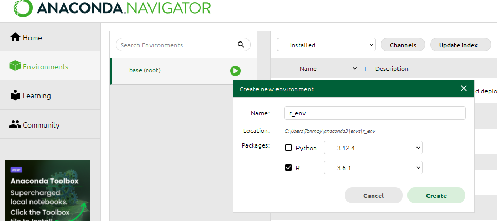Screen dimensions: 497x221
Task: Enable the Python package checkbox
Action: pos(289,148)
